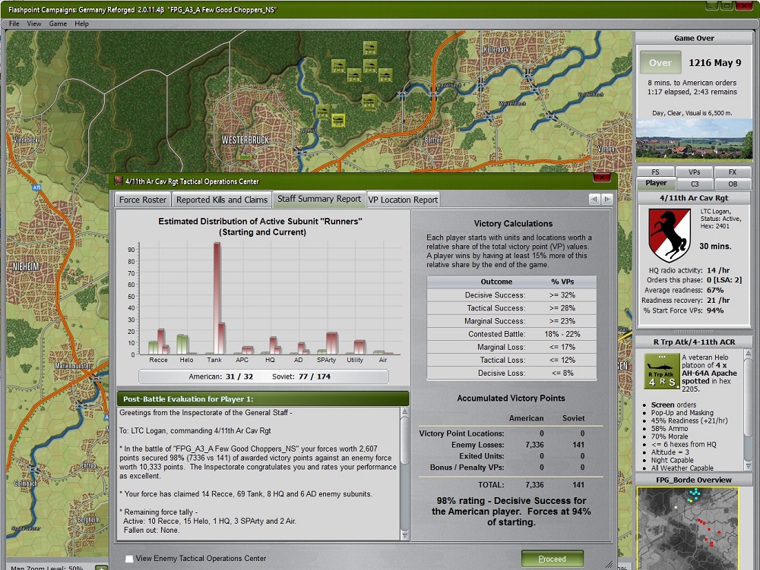Click the Tactical Success outcome row
This screenshot has width=760, height=570.
(x=511, y=307)
